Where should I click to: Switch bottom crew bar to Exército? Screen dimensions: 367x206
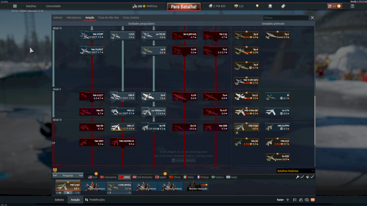click(x=59, y=200)
